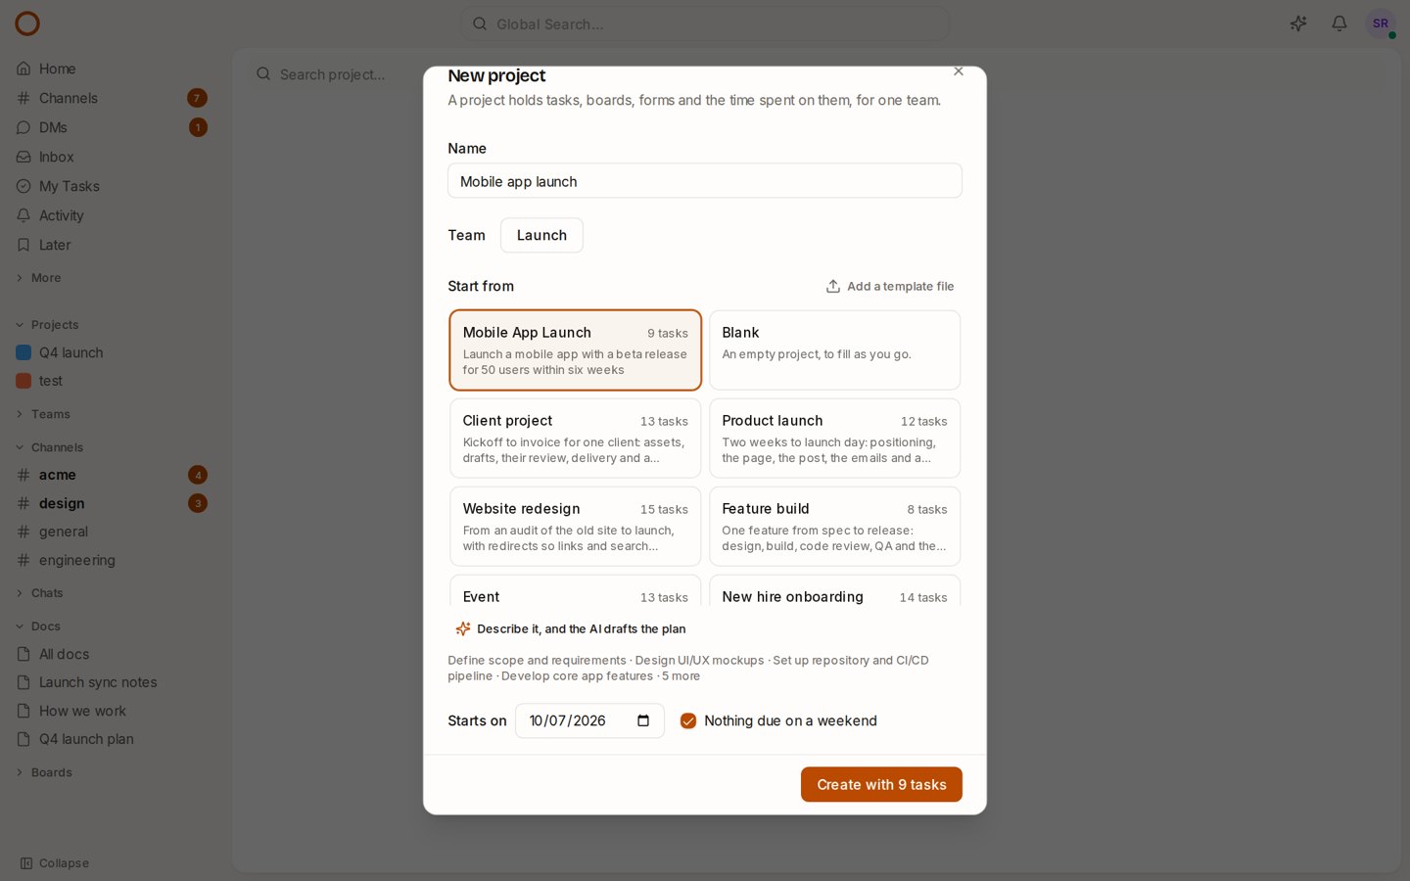
Task: Click Add a template file
Action: [x=890, y=286]
